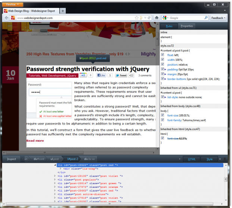Click the Google +1 button on post

coord(83,75)
